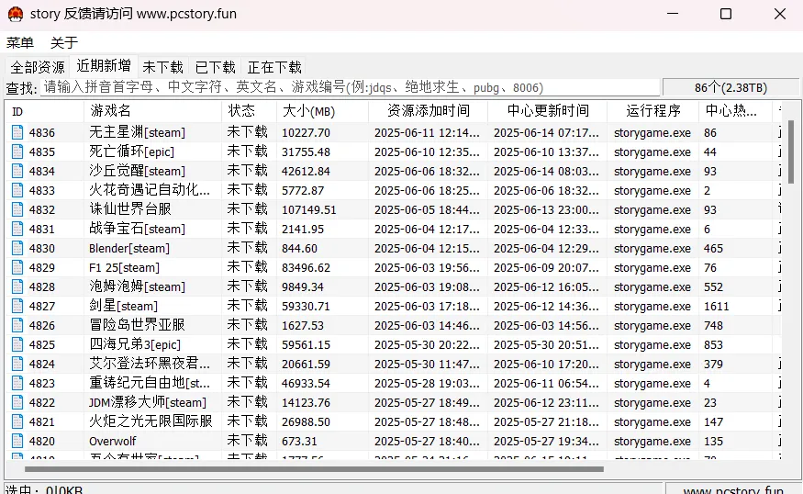Viewport: 803px width, 494px height.
Task: Select the game 火花奇遇记自动化...
Action: [x=149, y=191]
